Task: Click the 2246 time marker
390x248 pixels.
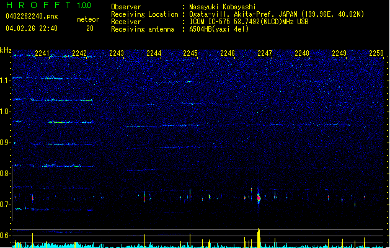Action: point(228,53)
